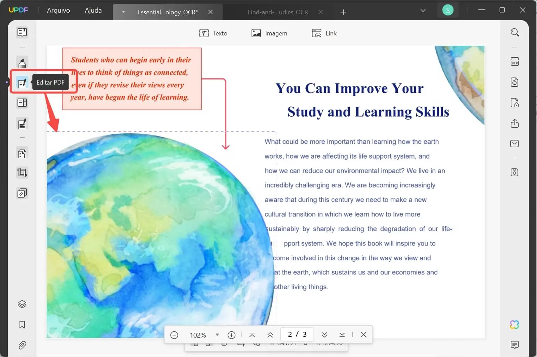Select the Crop pages tool

point(22,173)
